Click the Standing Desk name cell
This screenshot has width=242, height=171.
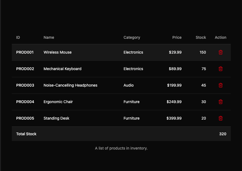(x=56, y=118)
